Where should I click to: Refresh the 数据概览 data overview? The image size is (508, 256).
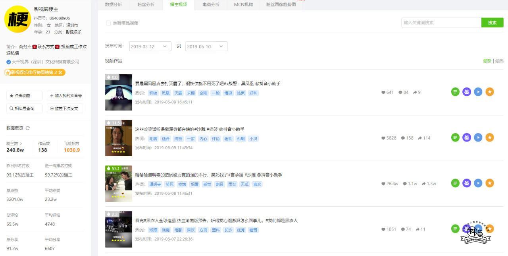point(27,128)
